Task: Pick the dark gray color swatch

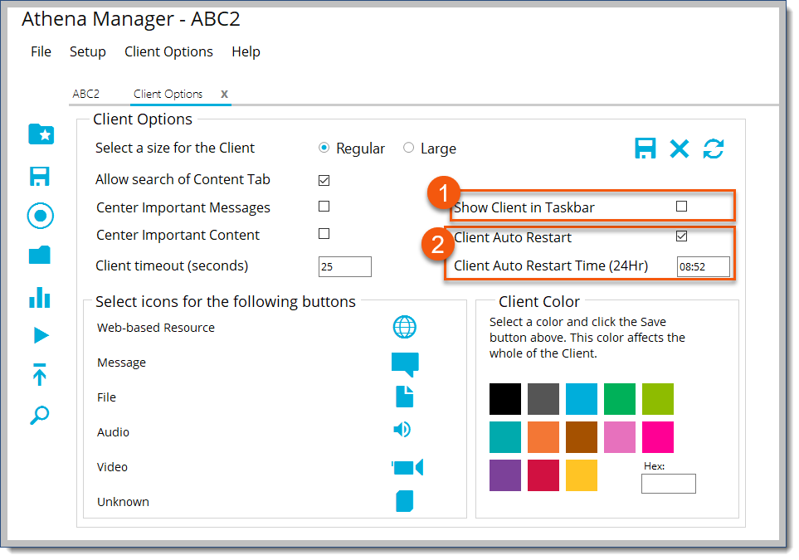Action: point(543,399)
